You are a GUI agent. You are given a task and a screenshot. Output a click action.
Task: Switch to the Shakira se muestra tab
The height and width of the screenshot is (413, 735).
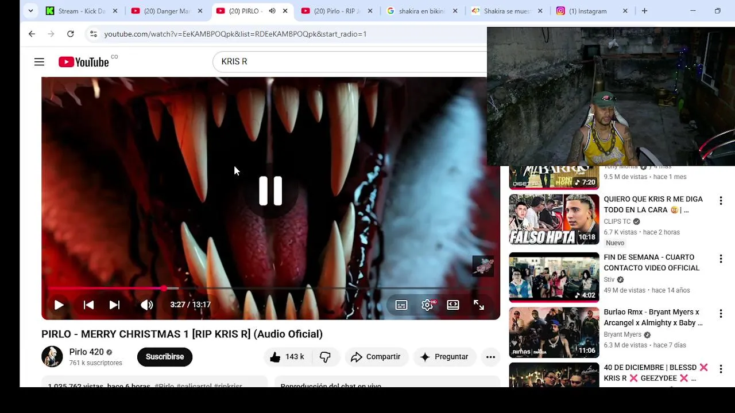tap(507, 11)
